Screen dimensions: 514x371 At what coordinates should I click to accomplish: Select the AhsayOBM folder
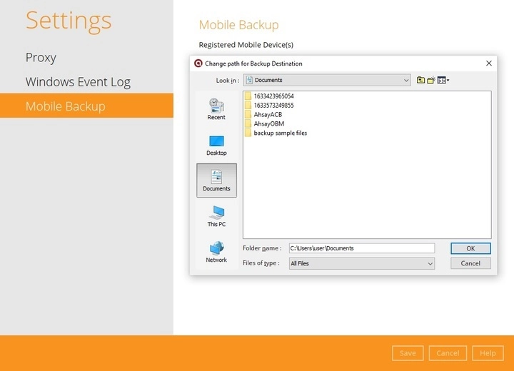pyautogui.click(x=268, y=123)
